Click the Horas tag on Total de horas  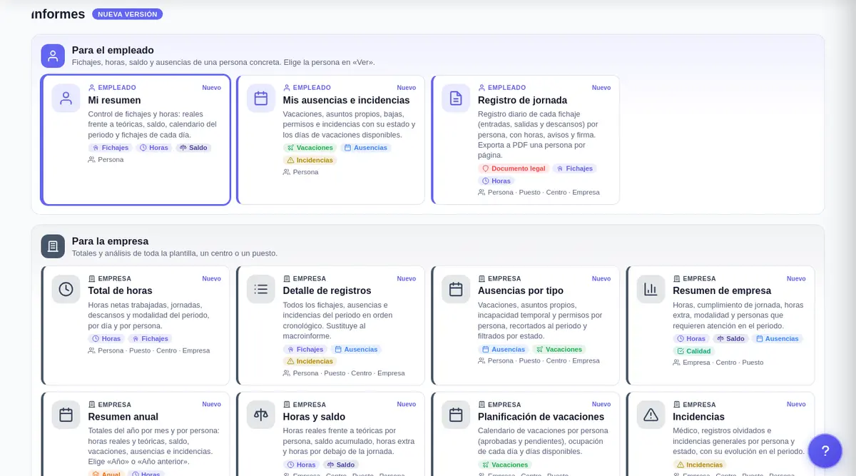pyautogui.click(x=106, y=339)
